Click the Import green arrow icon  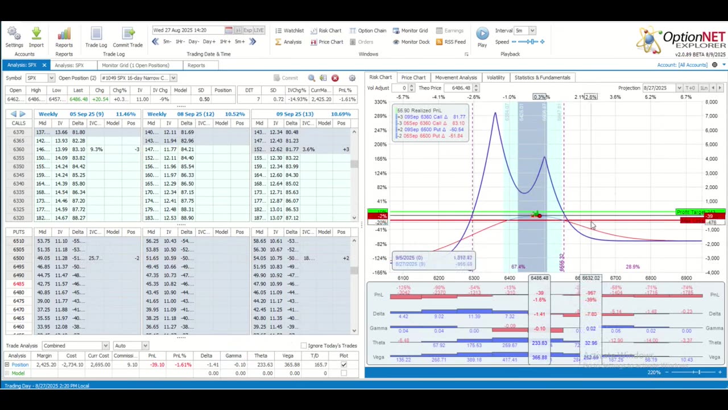36,34
